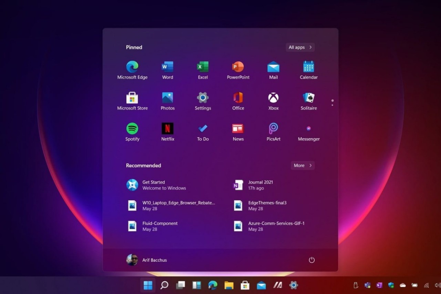The image size is (441, 294).
Task: Expand the All apps list
Action: 300,47
